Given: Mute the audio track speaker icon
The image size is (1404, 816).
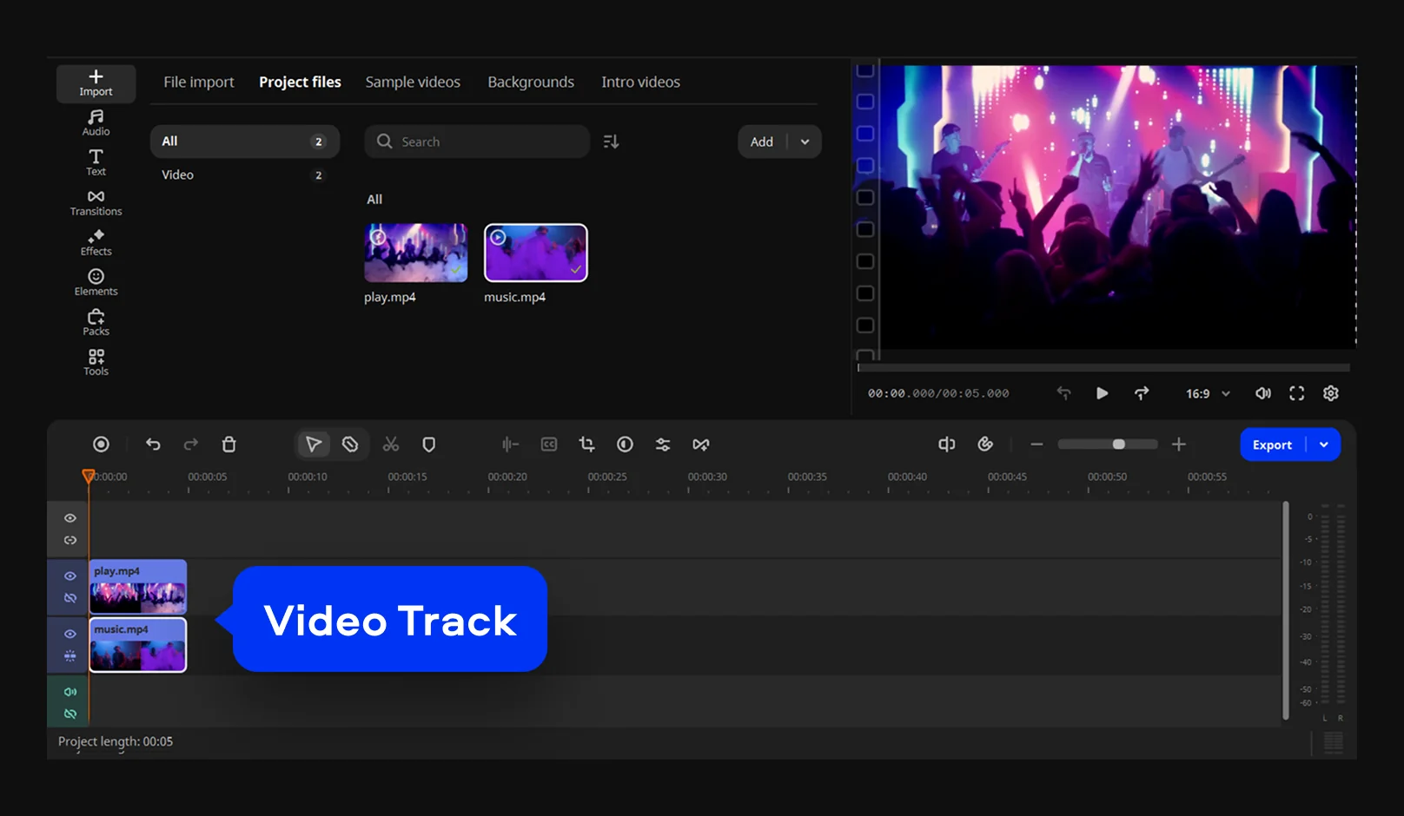Looking at the screenshot, I should point(70,692).
